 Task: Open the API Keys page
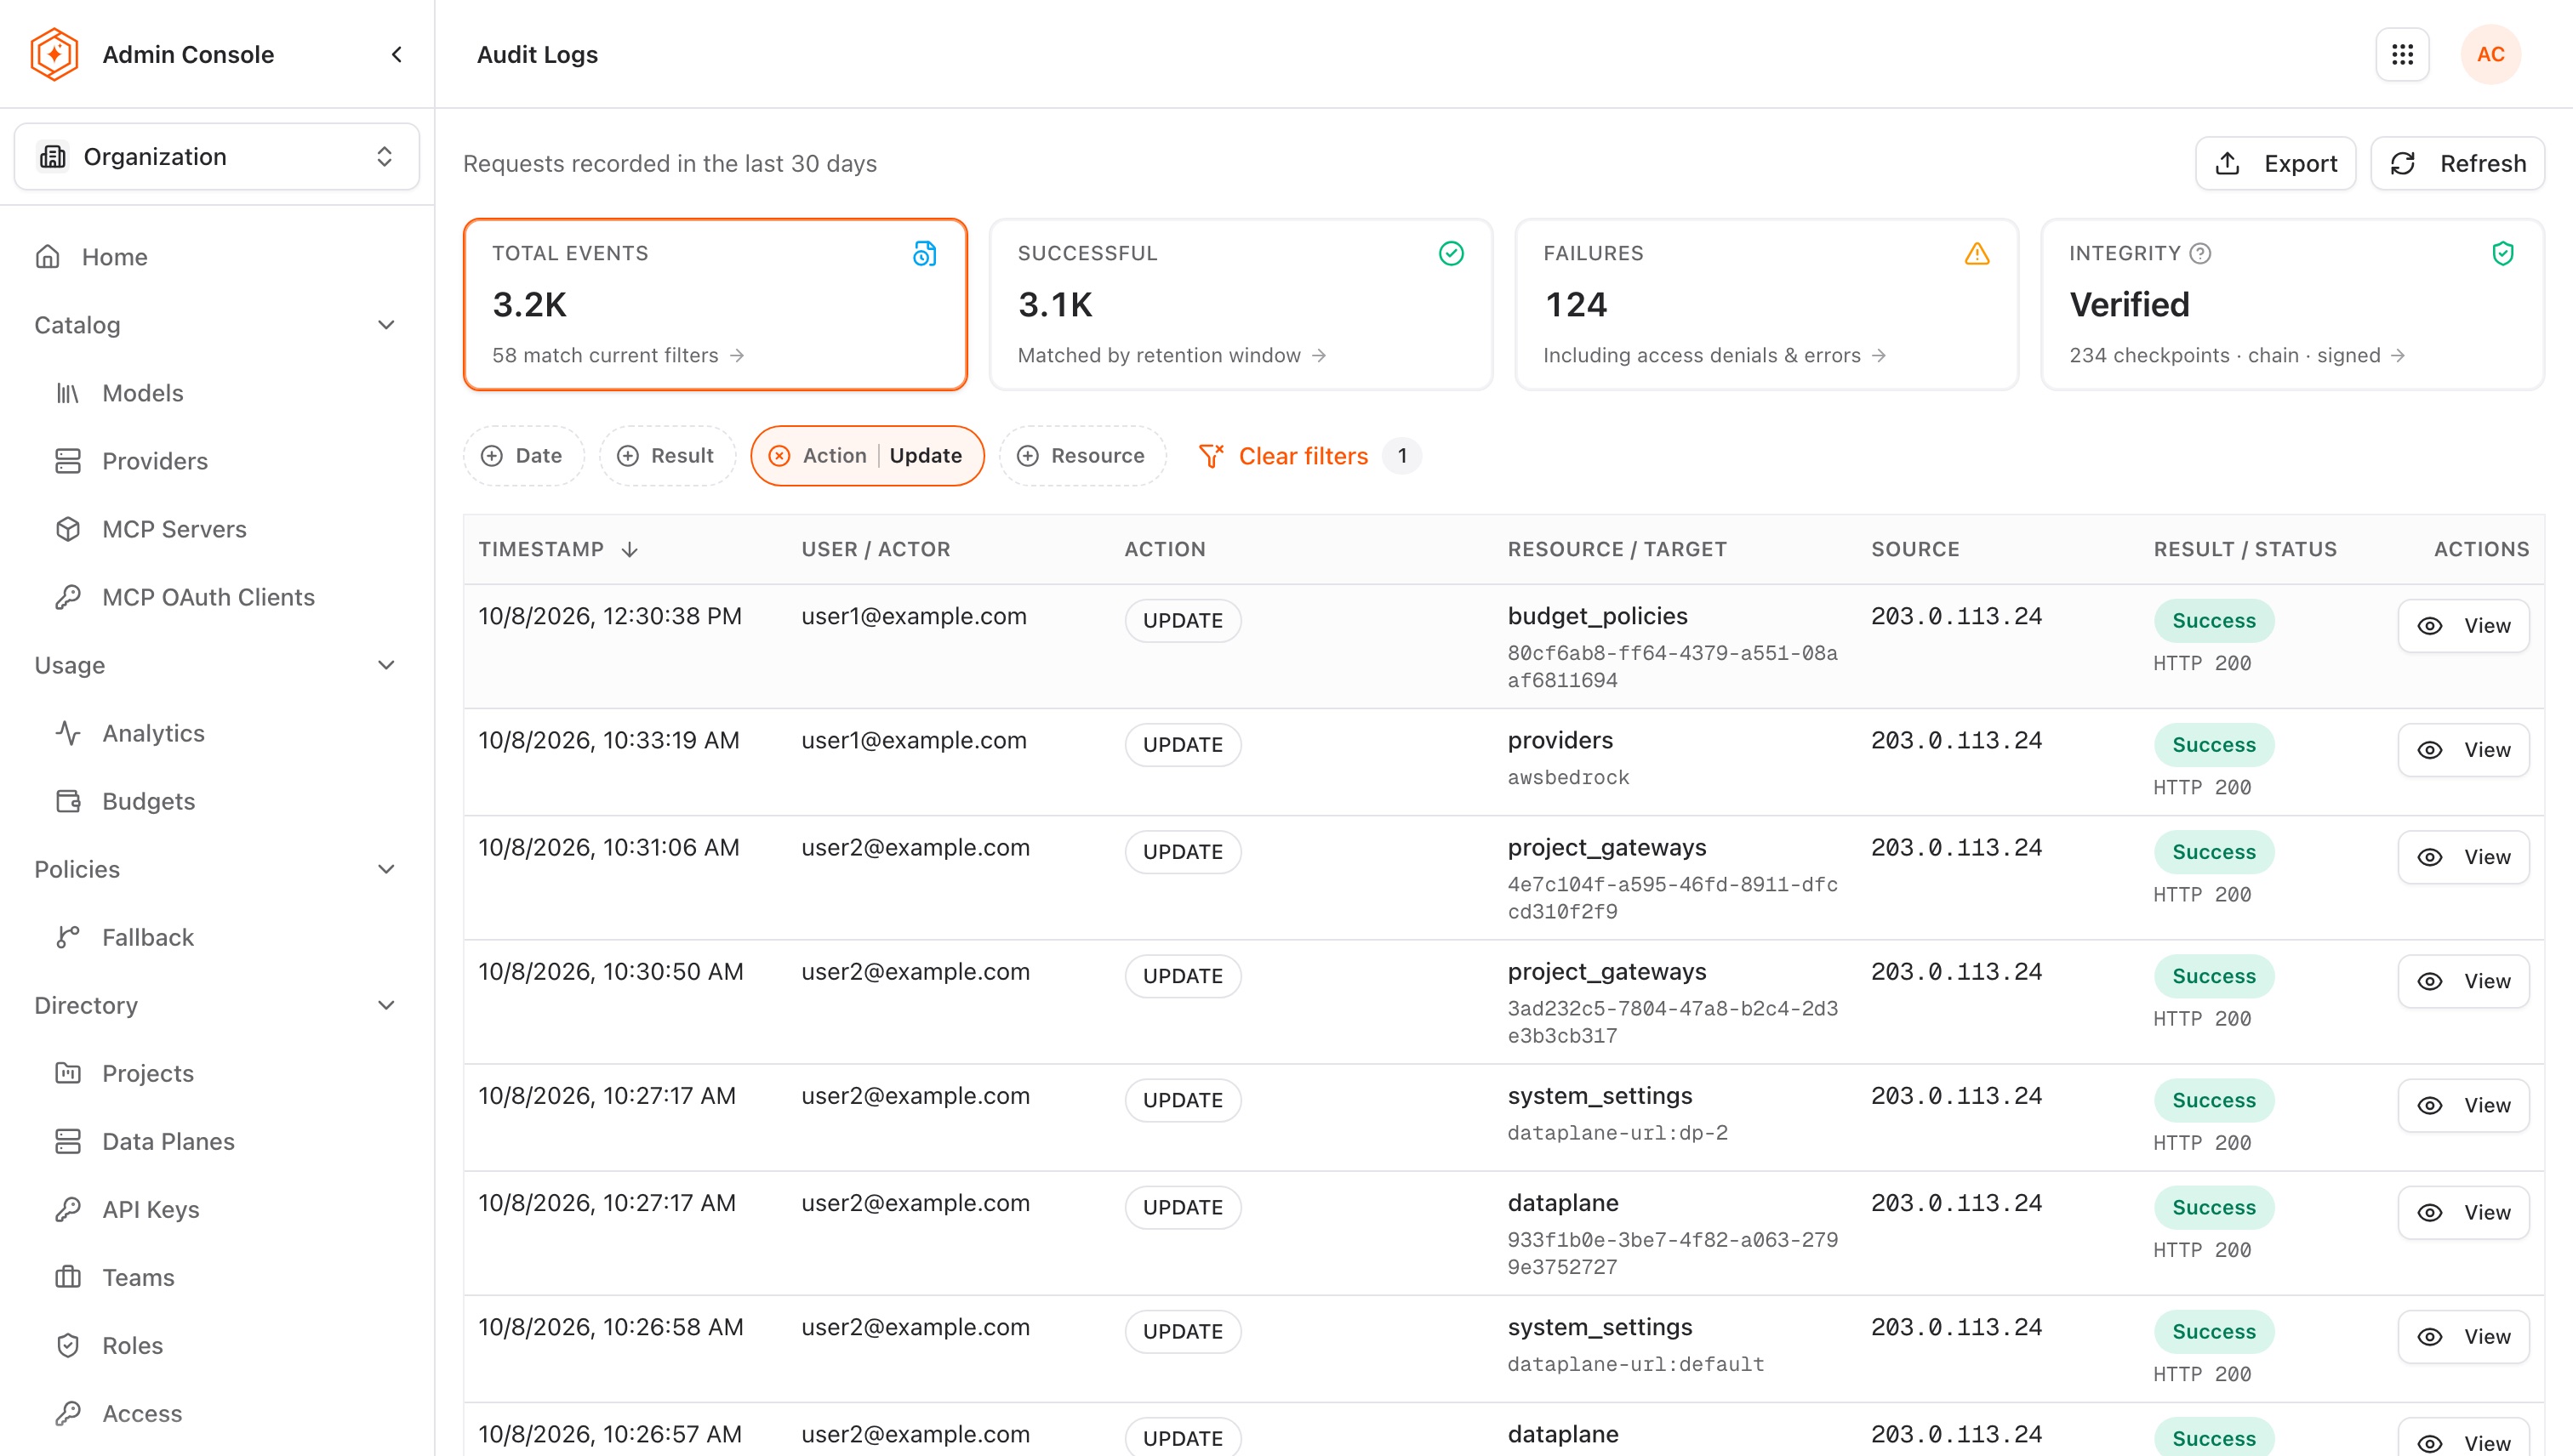(217, 1209)
